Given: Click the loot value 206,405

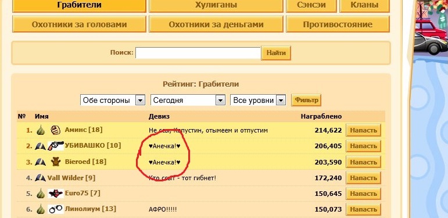Looking at the screenshot, I should pyautogui.click(x=328, y=146).
